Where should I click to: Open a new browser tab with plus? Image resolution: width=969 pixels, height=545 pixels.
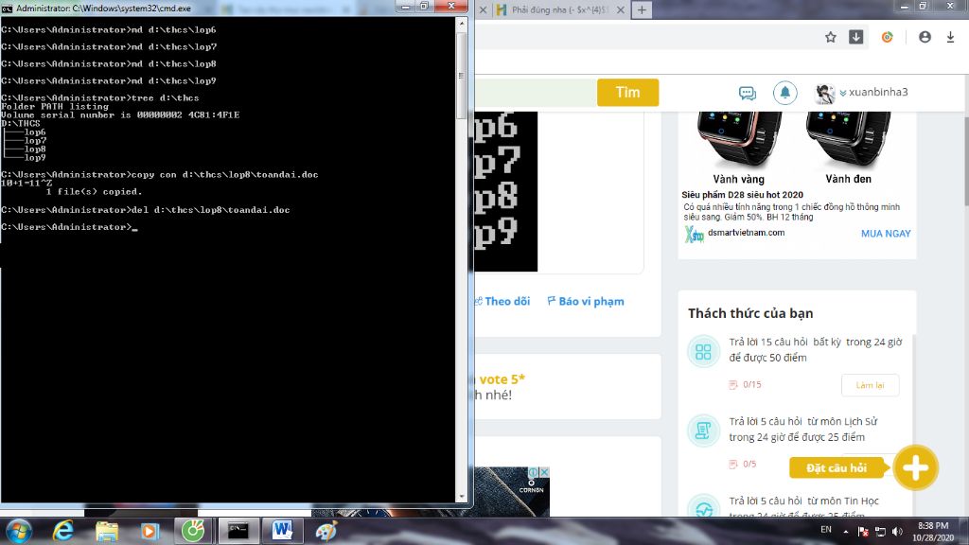tap(642, 9)
